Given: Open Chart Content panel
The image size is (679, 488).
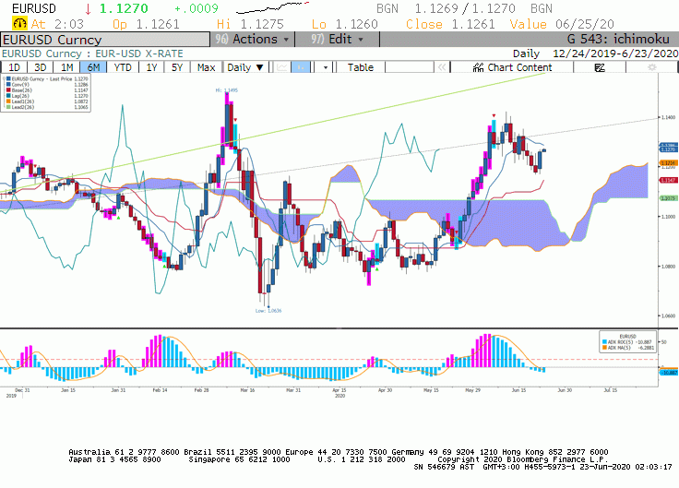Looking at the screenshot, I should click(x=512, y=67).
